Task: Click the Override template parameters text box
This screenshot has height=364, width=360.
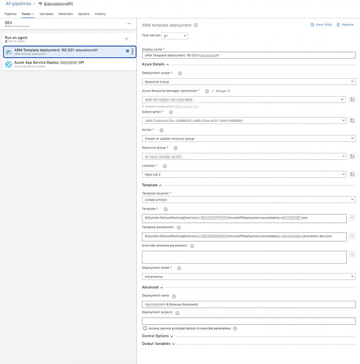Action: click(x=244, y=257)
